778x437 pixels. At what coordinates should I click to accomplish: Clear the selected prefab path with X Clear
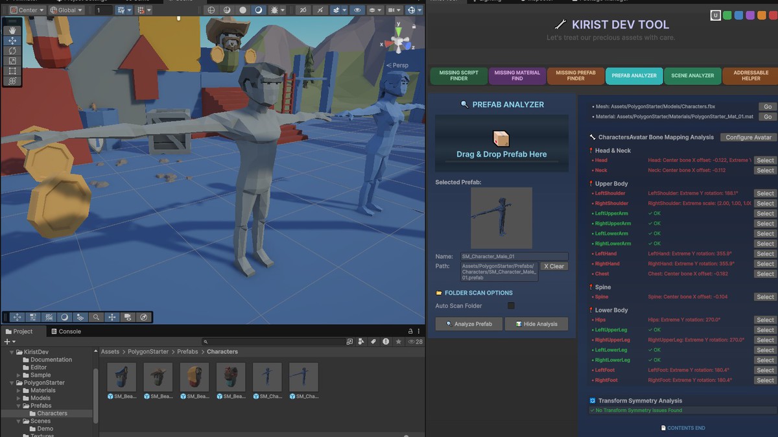(554, 266)
